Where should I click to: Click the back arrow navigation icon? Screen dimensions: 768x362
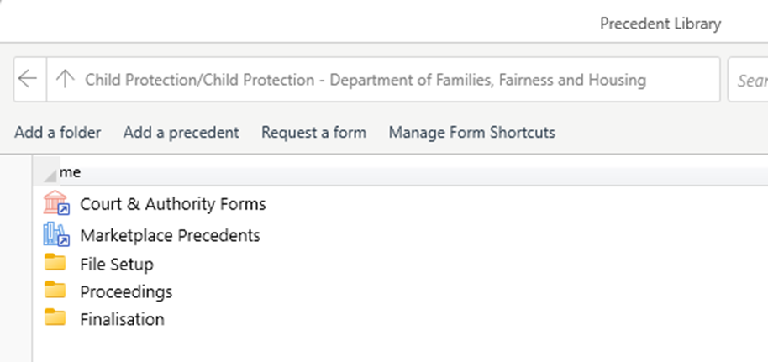coord(28,80)
